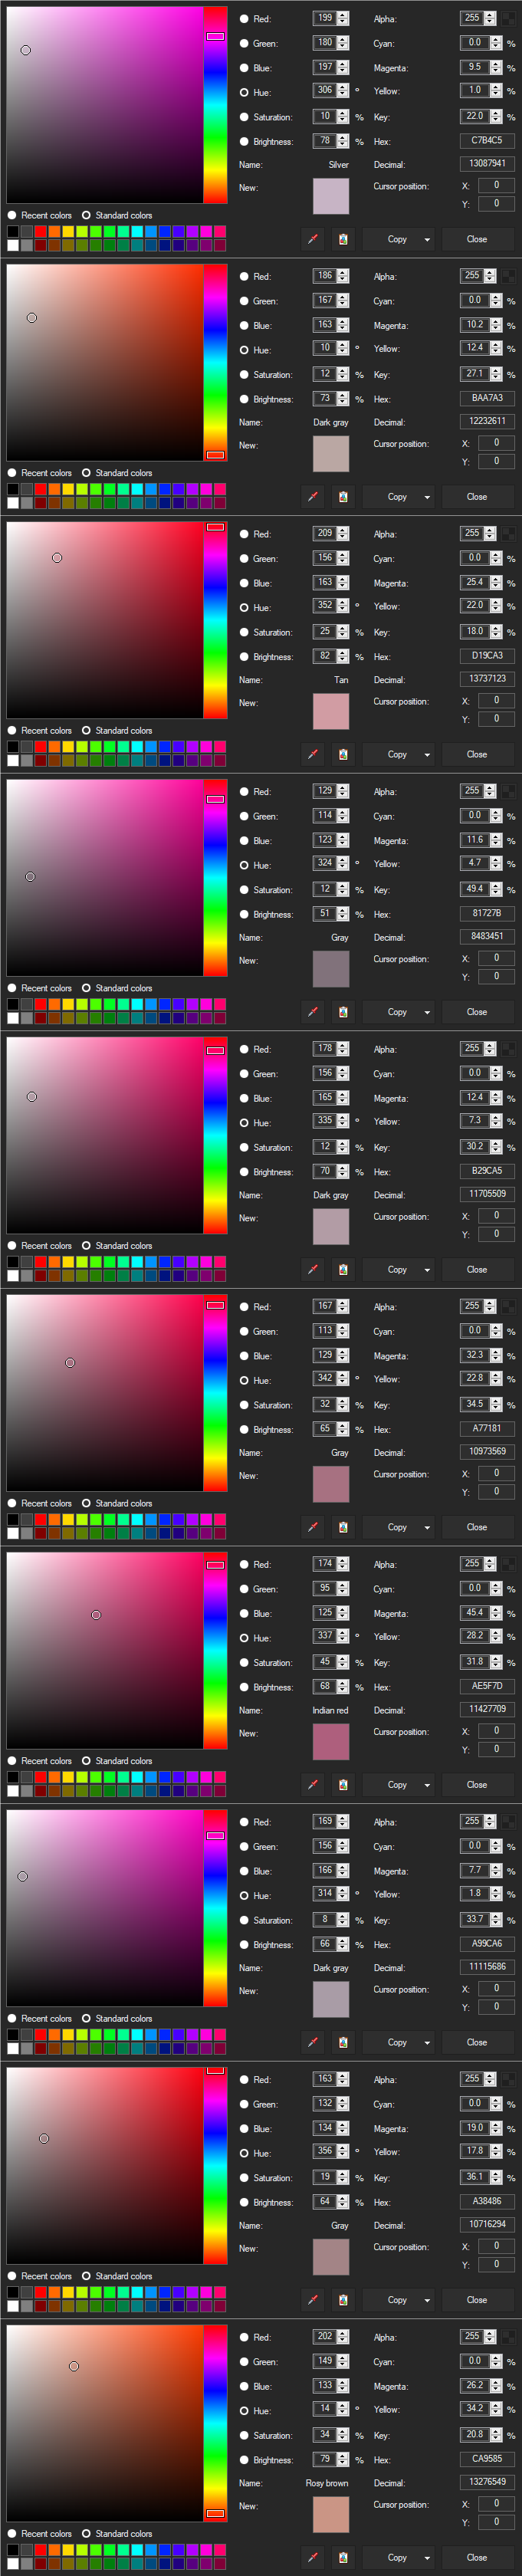Increment the Alpha stepper in the B29CA5 dialog
The height and width of the screenshot is (2576, 522).
490,1045
